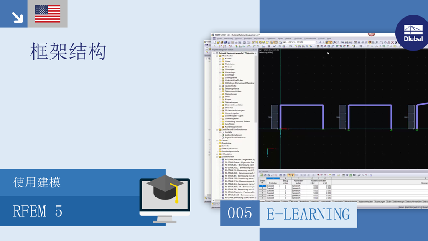Open the Einfügen menu
This screenshot has height=241, width=428.
click(247, 38)
